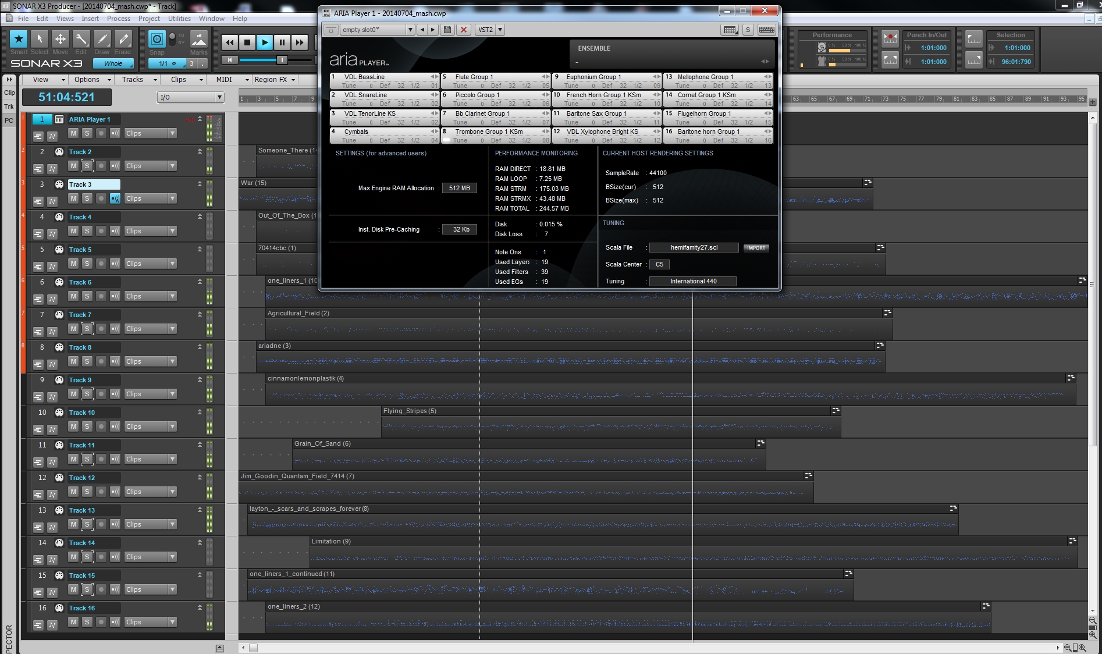The height and width of the screenshot is (654, 1102).
Task: Activate the Move tool
Action: pos(60,39)
